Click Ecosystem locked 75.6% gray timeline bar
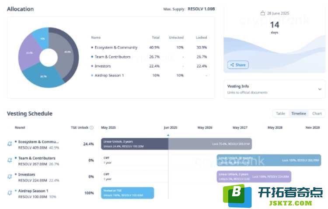 point(210,144)
